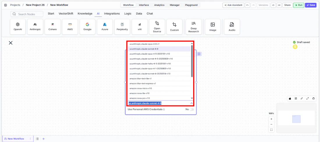320x142 pixels.
Task: Open the workflow list icon at bottom
Action: click(37, 139)
